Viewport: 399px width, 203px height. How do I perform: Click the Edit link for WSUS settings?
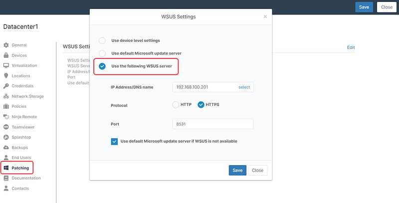[x=351, y=47]
